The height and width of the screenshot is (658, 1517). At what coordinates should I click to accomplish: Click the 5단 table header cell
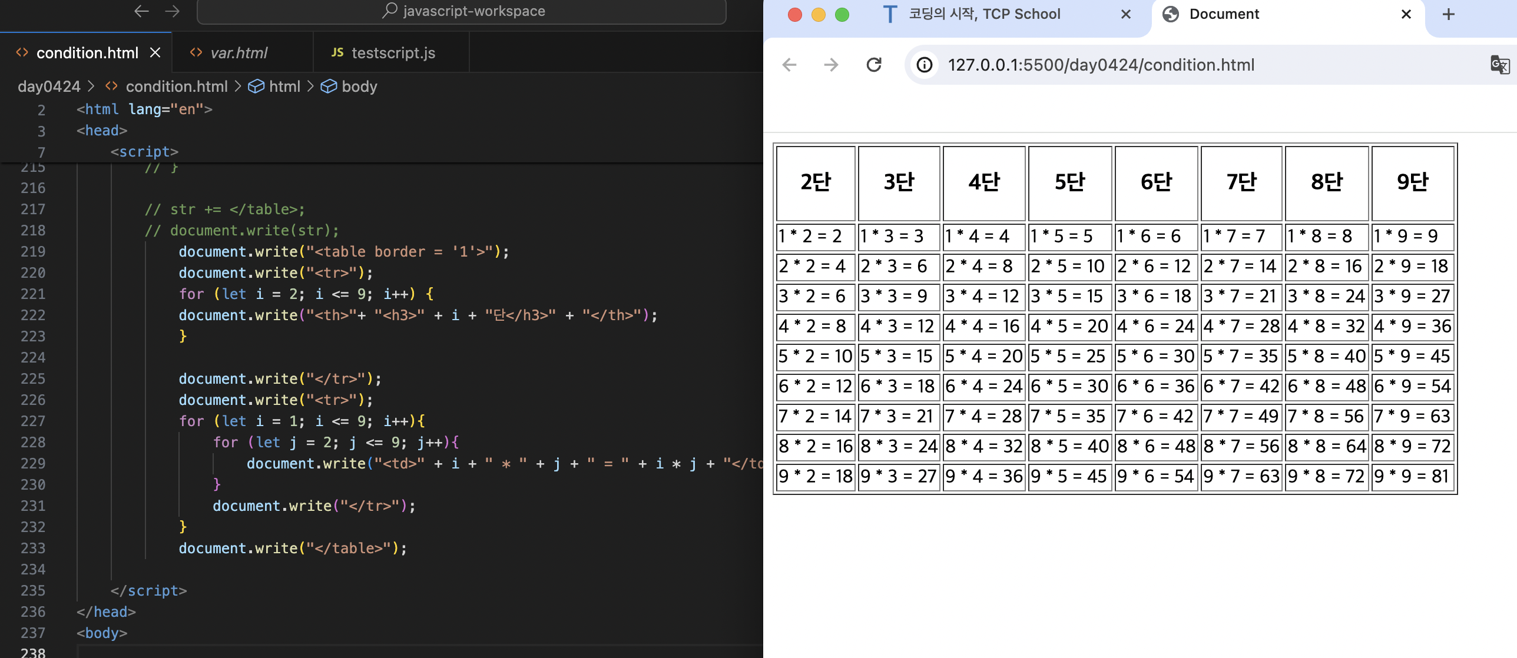(1069, 182)
